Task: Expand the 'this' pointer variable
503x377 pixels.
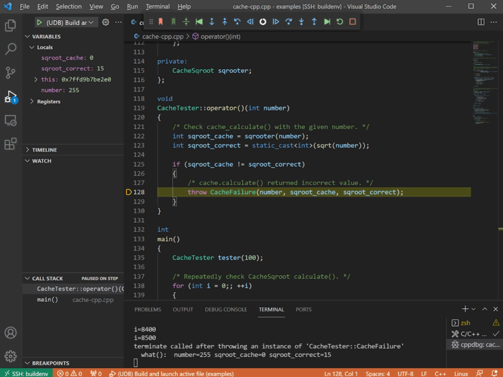Action: click(x=36, y=79)
